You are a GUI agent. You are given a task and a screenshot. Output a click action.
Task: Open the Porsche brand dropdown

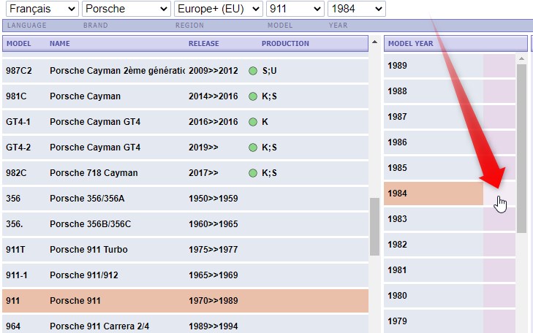coord(126,9)
